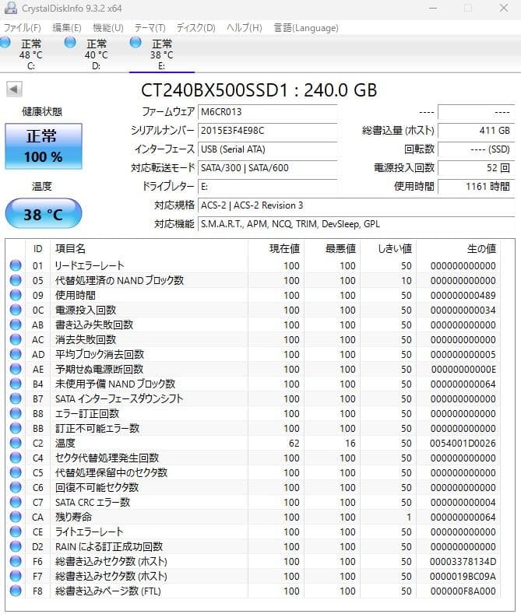This screenshot has height=614, width=521.
Task: Select drive E: tab at 38 °C
Action: (162, 54)
